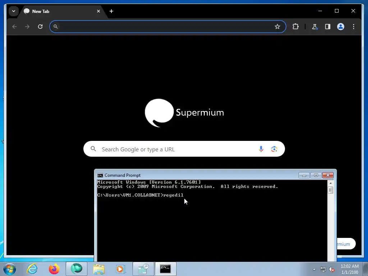Click the Command Prompt scrollbar thumb

(331, 190)
